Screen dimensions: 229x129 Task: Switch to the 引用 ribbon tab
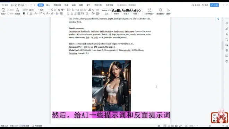[x=66, y=5]
